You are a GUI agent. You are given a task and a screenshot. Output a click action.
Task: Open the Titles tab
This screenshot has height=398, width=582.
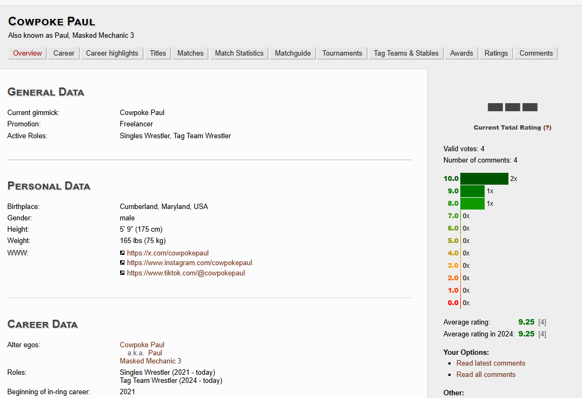coord(158,53)
